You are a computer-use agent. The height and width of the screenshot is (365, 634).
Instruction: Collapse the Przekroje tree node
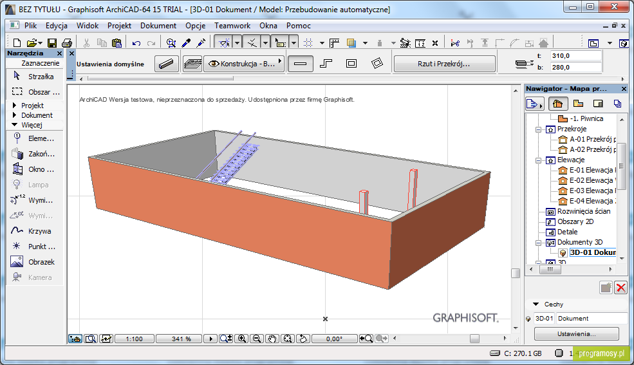(538, 129)
